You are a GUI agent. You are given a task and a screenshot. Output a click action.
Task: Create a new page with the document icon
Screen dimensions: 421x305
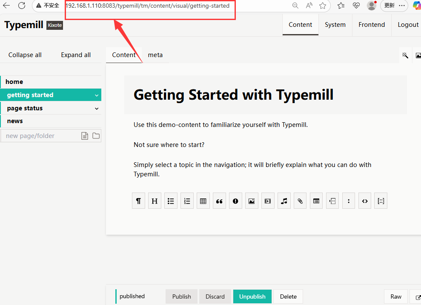(85, 136)
